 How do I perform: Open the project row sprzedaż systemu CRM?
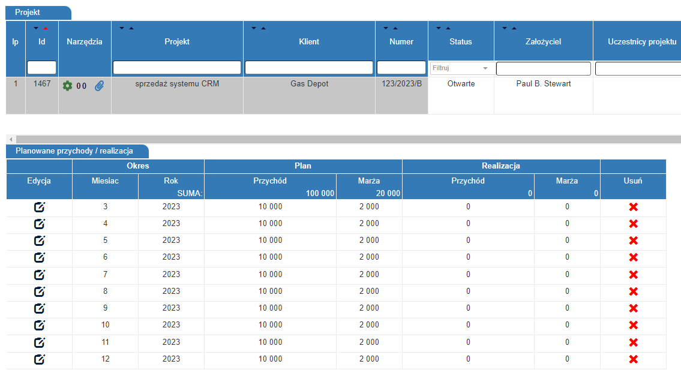click(177, 84)
